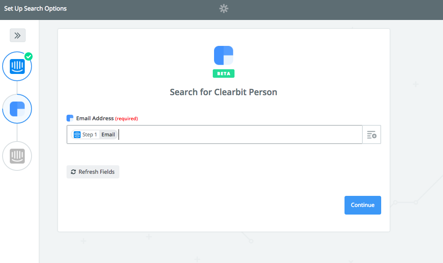The width and height of the screenshot is (443, 263).
Task: Select the Step 1 Email pill
Action: click(x=94, y=135)
